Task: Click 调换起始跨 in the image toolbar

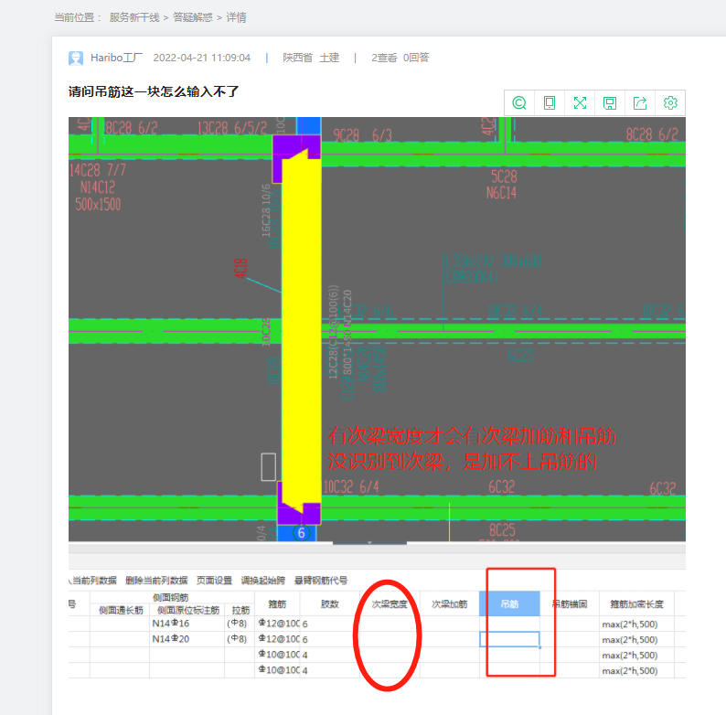Action: [263, 581]
